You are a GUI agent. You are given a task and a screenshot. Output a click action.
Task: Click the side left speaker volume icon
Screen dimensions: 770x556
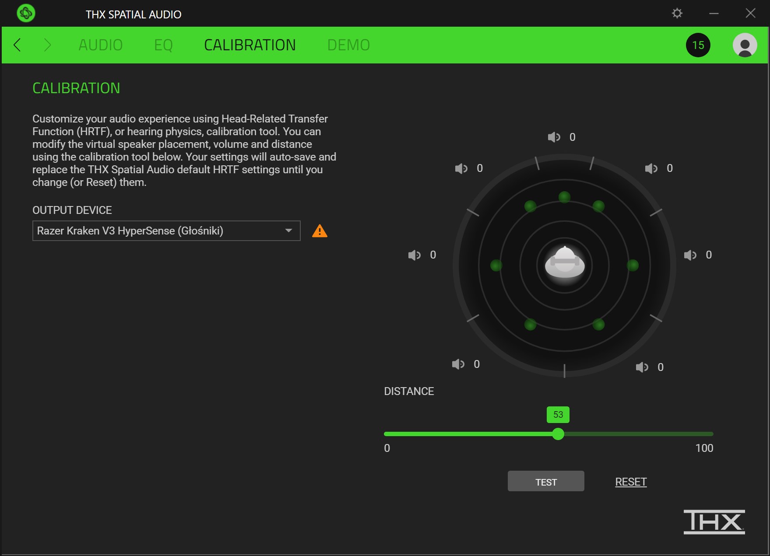pyautogui.click(x=414, y=255)
